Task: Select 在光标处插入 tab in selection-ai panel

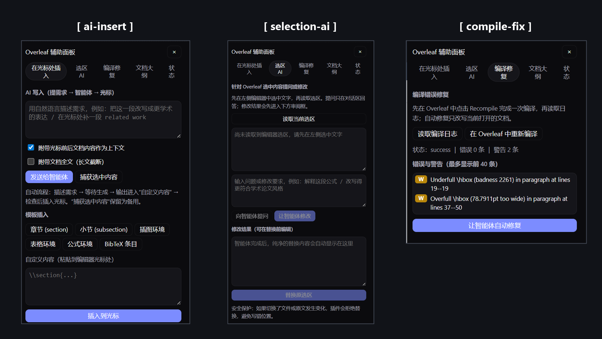Action: [x=249, y=69]
